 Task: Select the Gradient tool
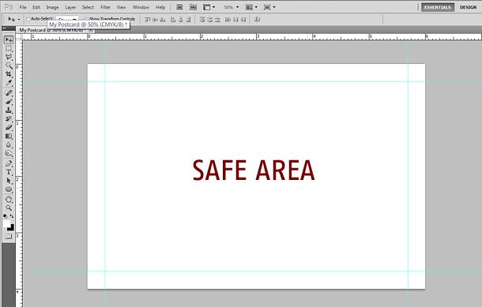(x=9, y=136)
